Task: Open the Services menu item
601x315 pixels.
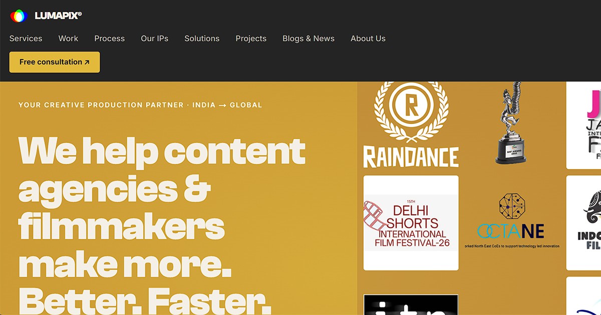Action: [26, 38]
